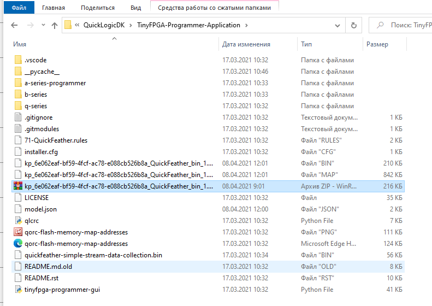The width and height of the screenshot is (432, 306).
Task: Select the qlcrc Python file icon
Action: pos(18,221)
